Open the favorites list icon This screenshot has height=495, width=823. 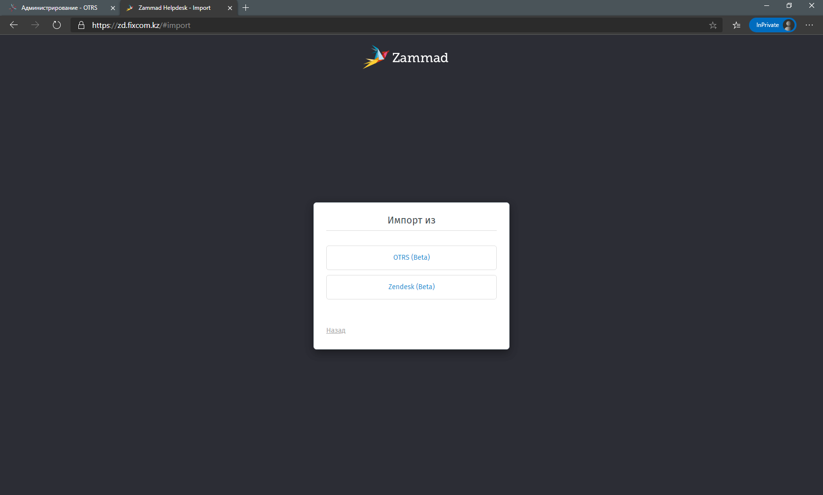(736, 25)
